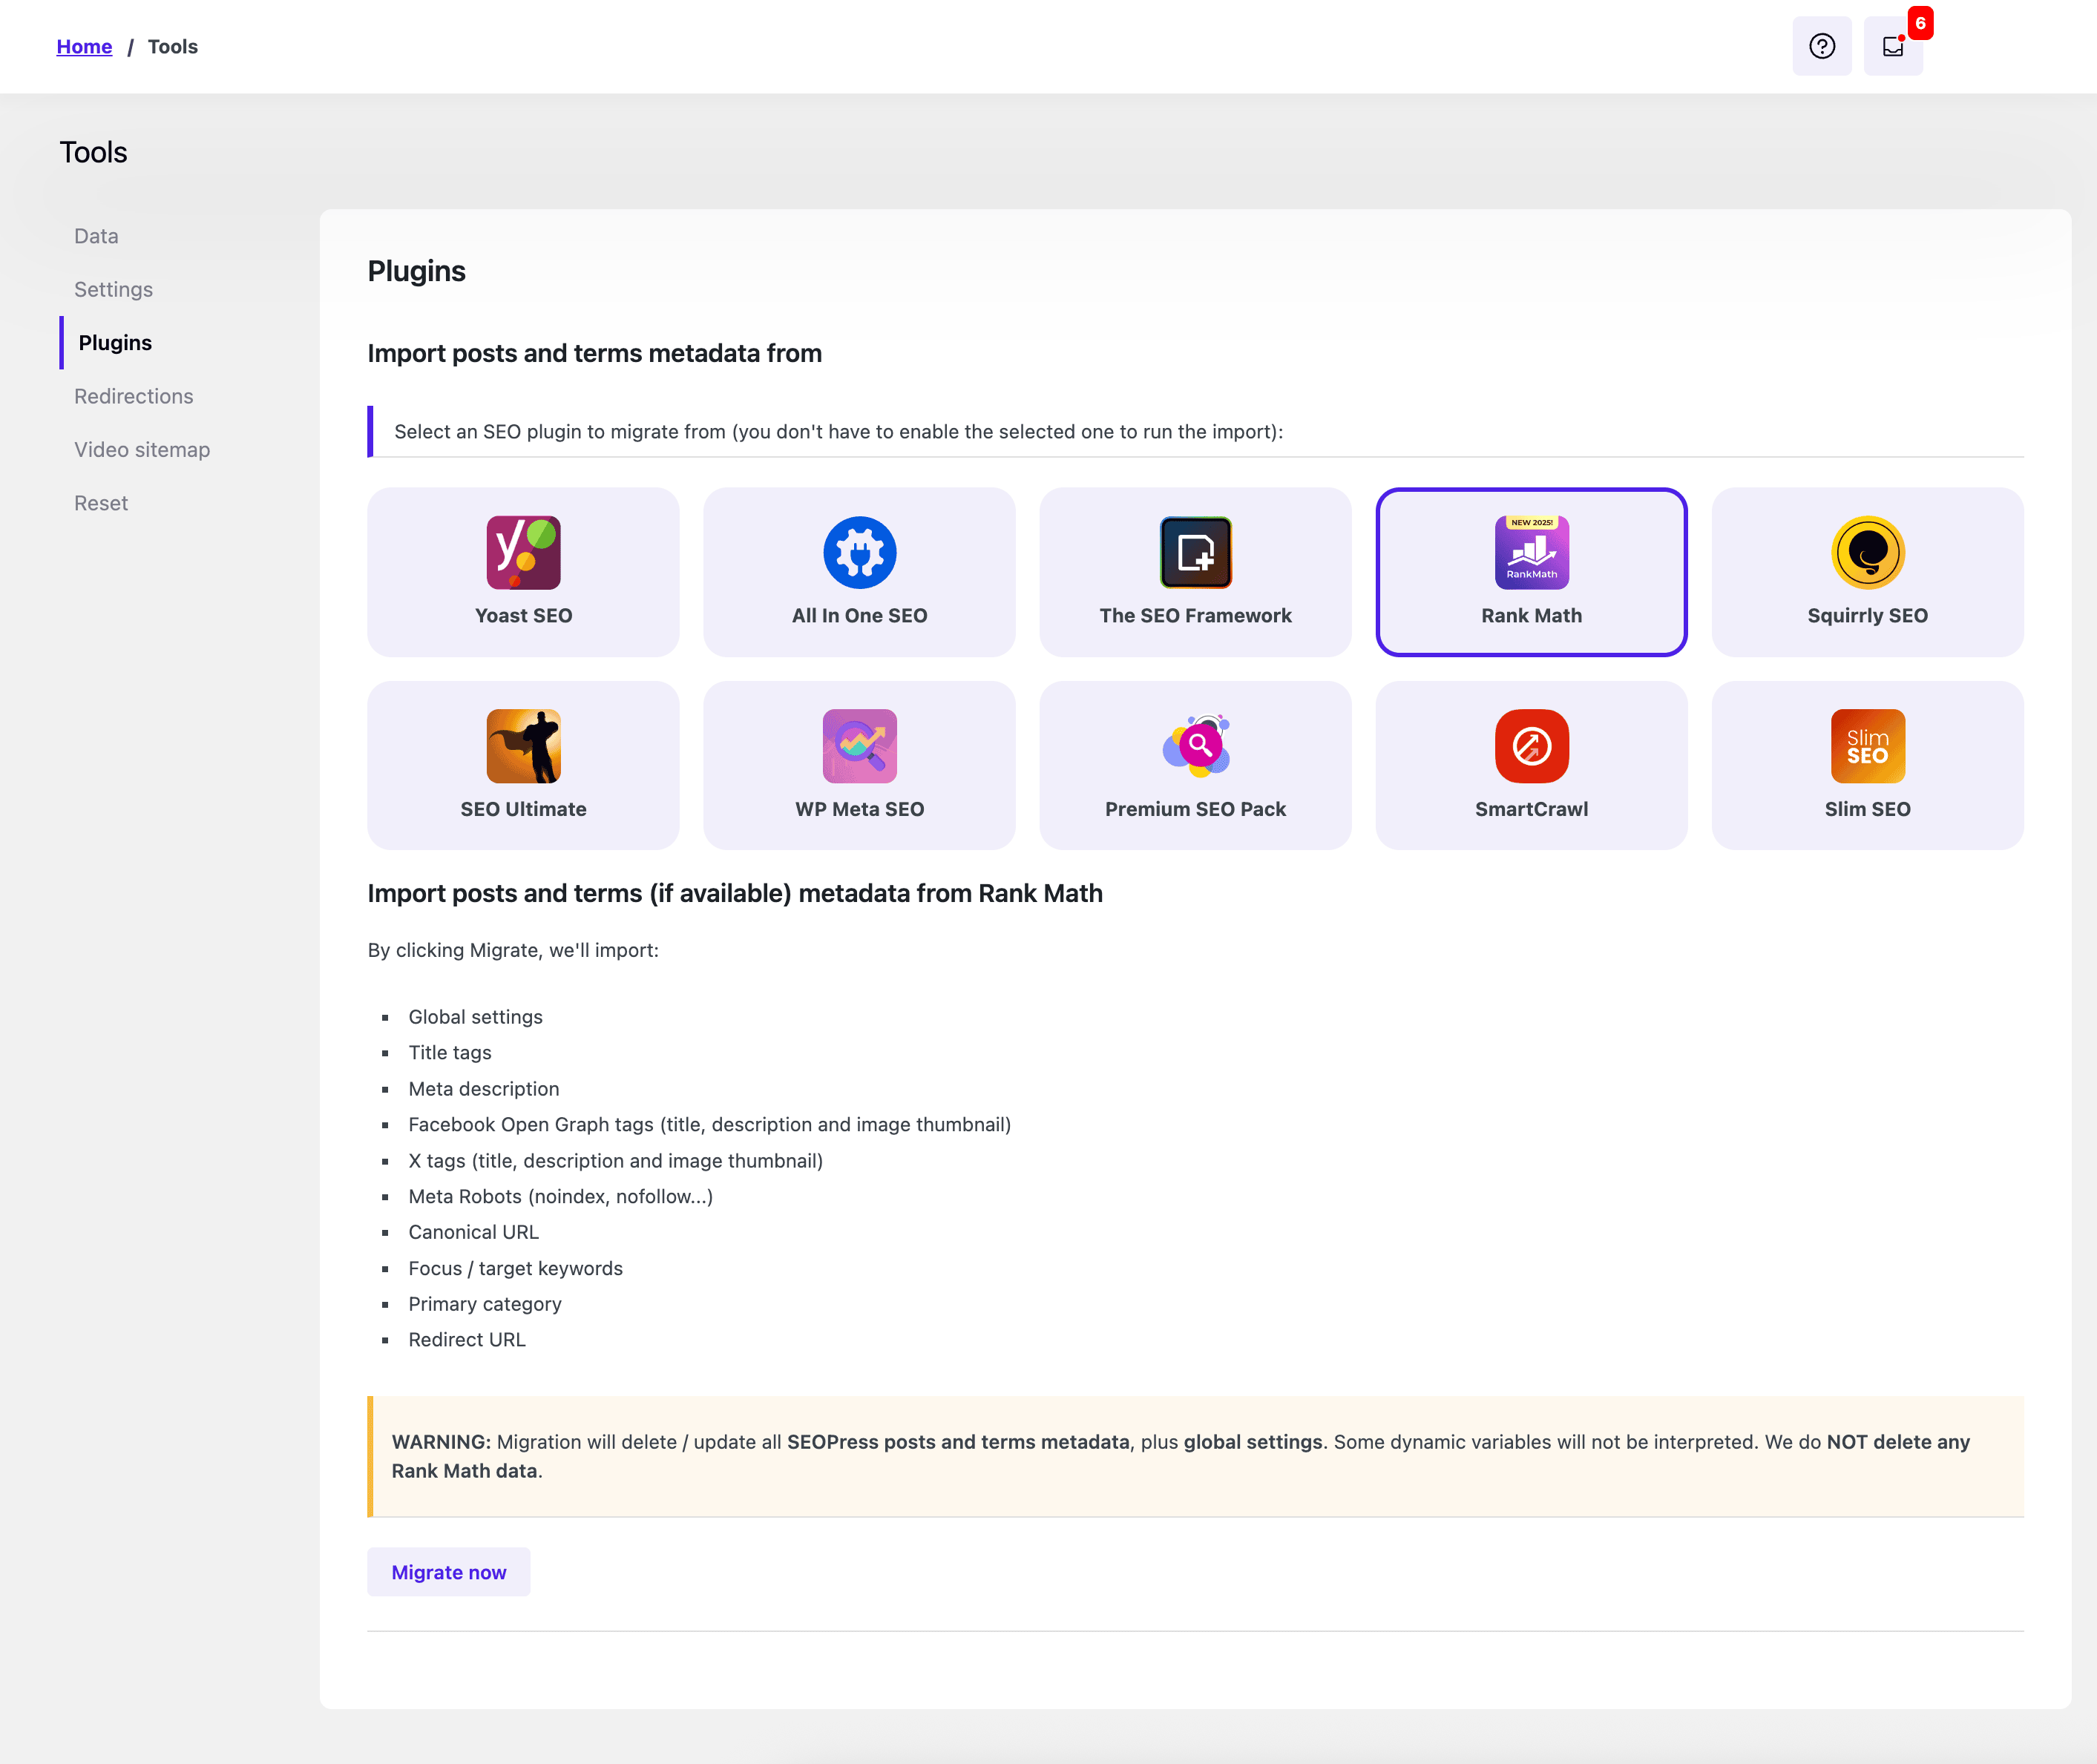Image resolution: width=2097 pixels, height=1764 pixels.
Task: Click the Rank Math label
Action: coord(1532,616)
